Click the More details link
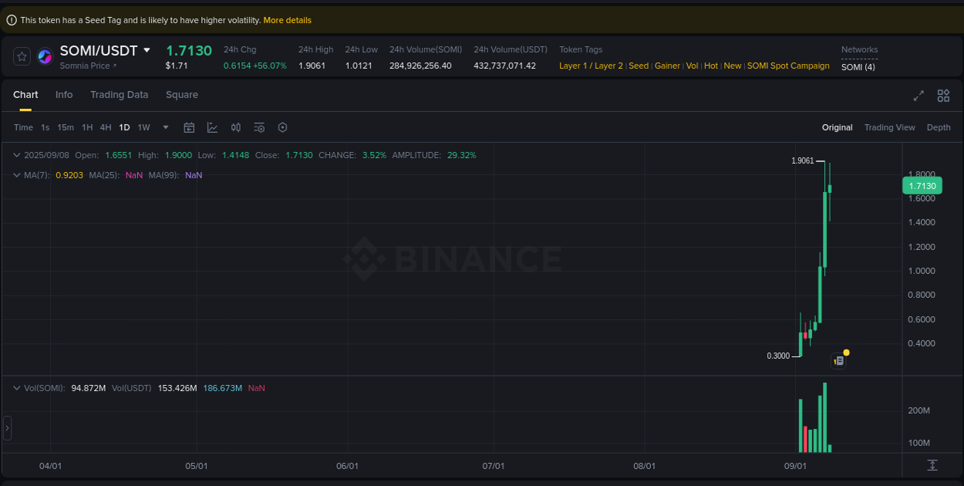This screenshot has width=964, height=486. (287, 20)
